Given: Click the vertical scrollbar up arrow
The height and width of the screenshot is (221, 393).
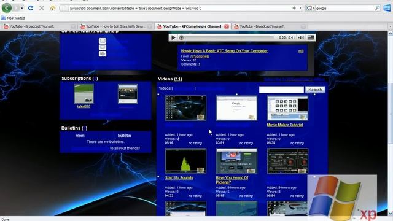Looking at the screenshot, I should tap(391, 33).
